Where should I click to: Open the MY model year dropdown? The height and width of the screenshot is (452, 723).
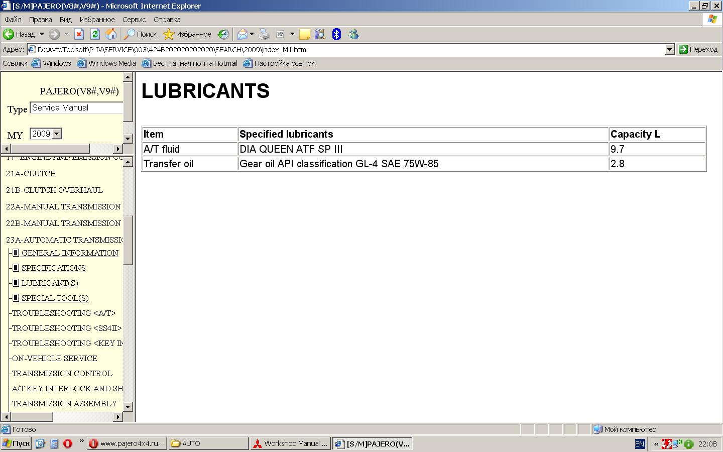click(57, 134)
